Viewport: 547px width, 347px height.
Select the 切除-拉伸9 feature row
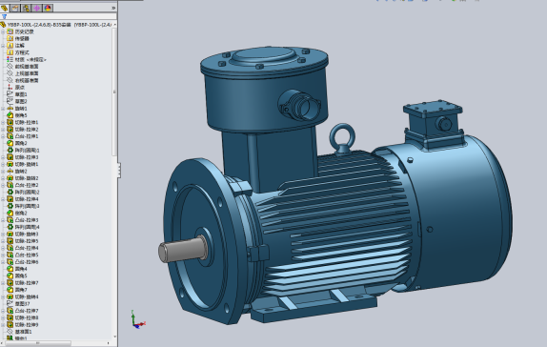(x=23, y=325)
